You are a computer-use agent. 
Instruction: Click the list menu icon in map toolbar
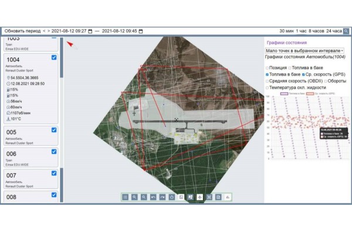[x=125, y=198]
